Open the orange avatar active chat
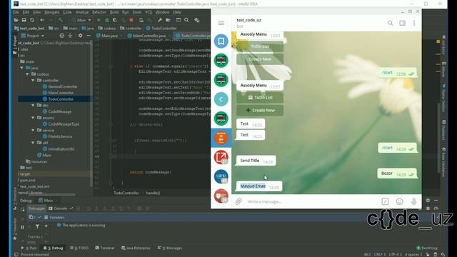The width and height of the screenshot is (457, 257). click(221, 138)
